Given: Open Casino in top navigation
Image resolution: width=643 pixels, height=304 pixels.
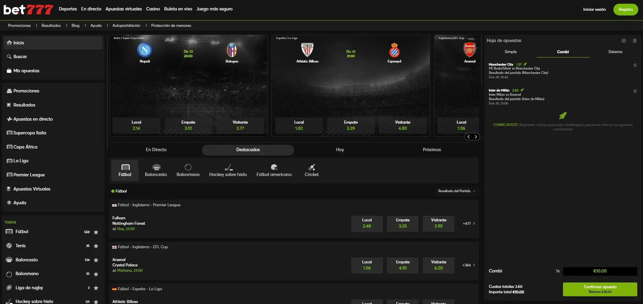Looking at the screenshot, I should 153,9.
